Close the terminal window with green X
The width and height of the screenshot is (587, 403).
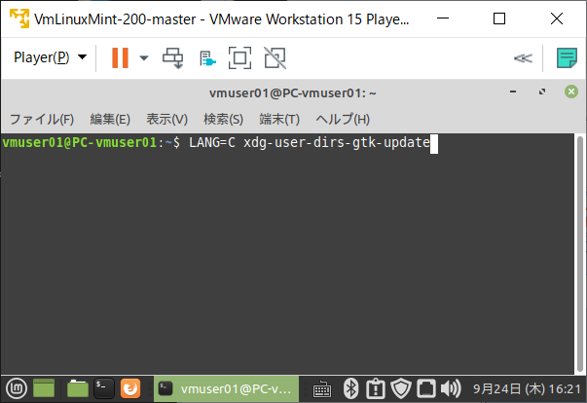571,92
